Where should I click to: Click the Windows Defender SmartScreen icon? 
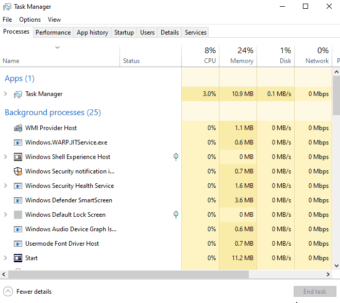pos(18,200)
